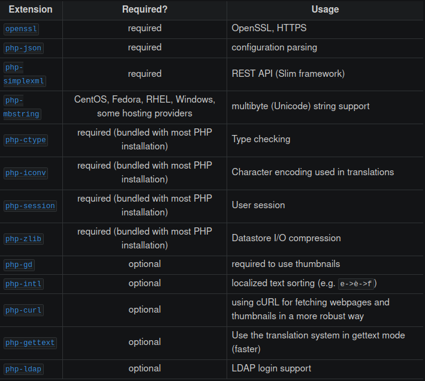Screen dimensions: 425x381
Task: Open the php-intl link
Action: coord(24,284)
